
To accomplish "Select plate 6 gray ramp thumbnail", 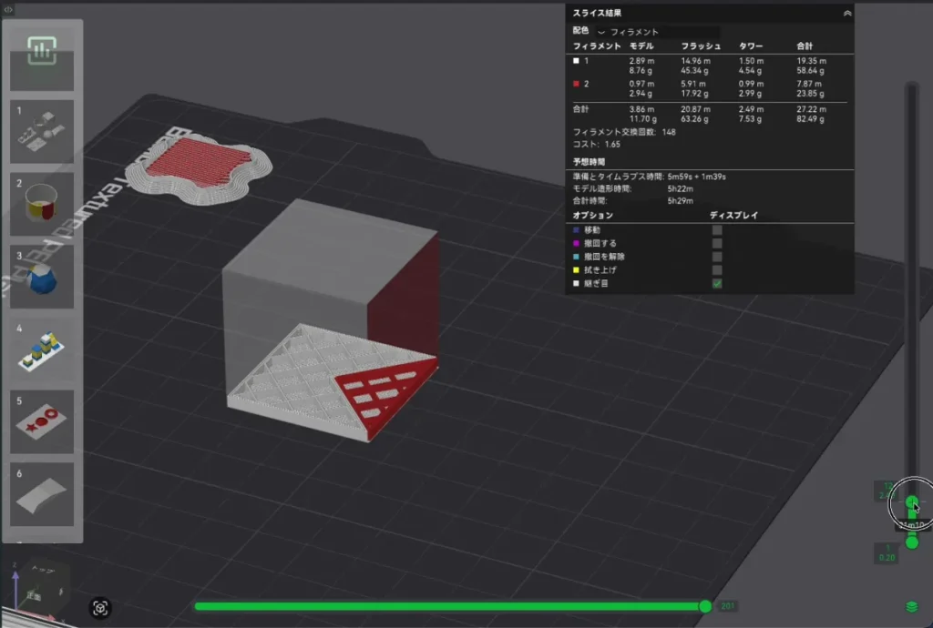I will pos(42,494).
